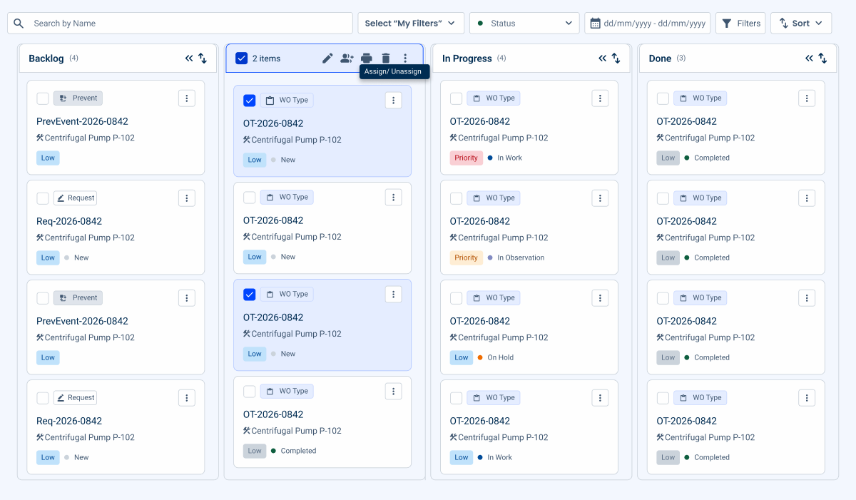Collapse the Backlog column
856x500 pixels.
click(x=189, y=58)
